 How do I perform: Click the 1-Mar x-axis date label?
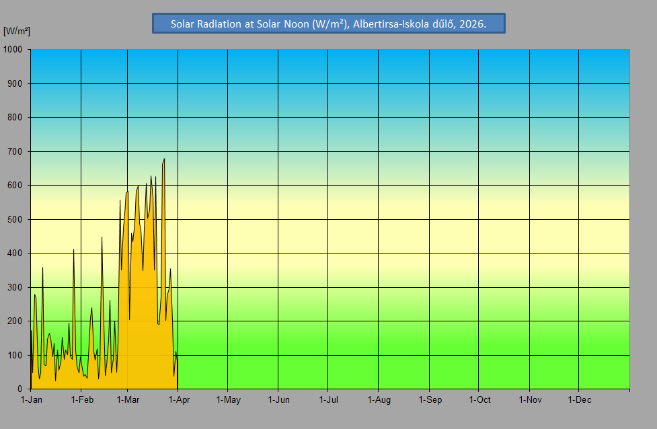click(127, 400)
